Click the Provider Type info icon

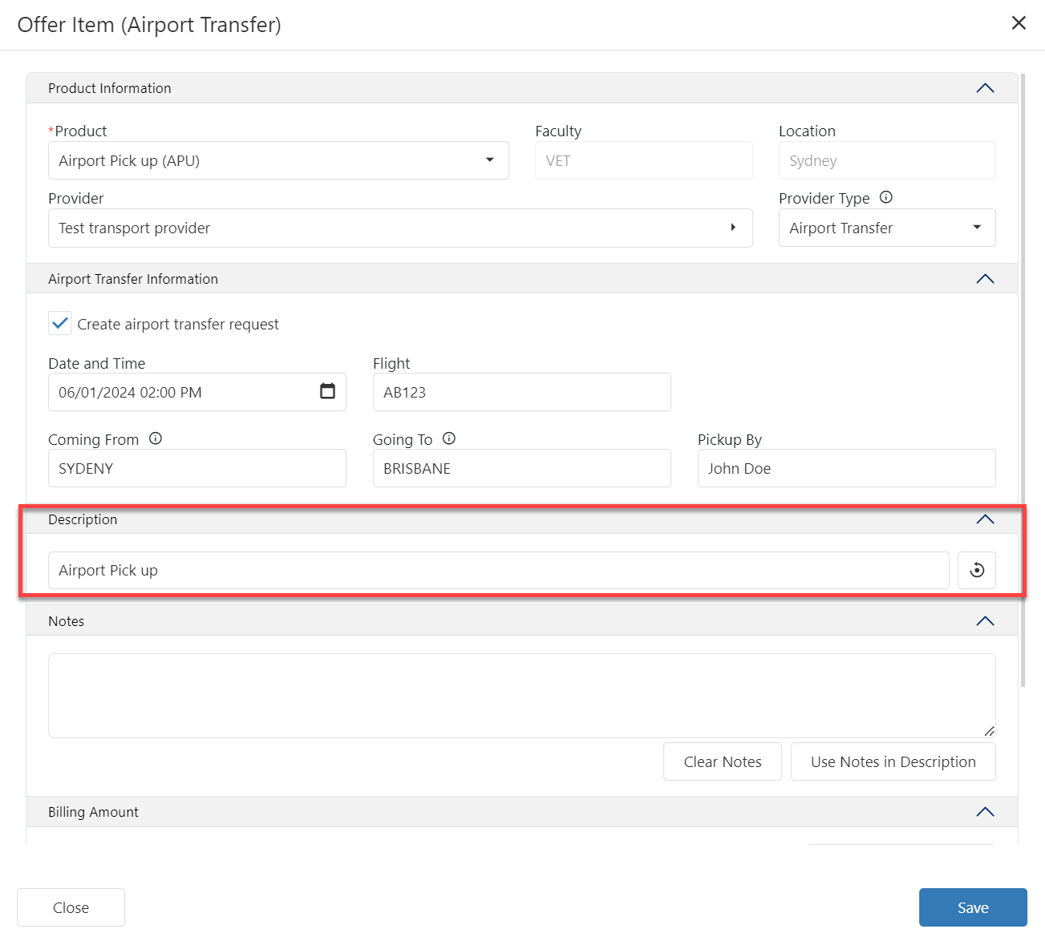pos(886,197)
